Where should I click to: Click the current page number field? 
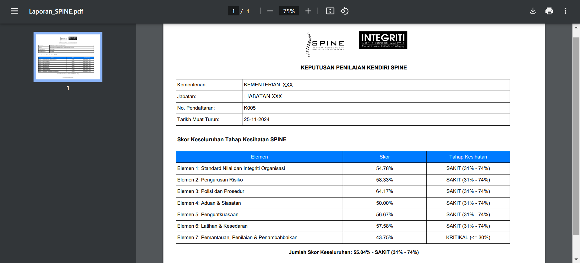233,11
